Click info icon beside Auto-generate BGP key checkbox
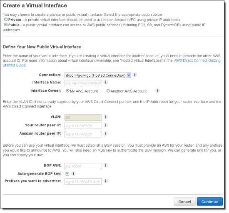Screen dimensions: 229x213 click(73, 174)
